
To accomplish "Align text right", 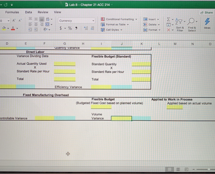I will coord(42,24).
